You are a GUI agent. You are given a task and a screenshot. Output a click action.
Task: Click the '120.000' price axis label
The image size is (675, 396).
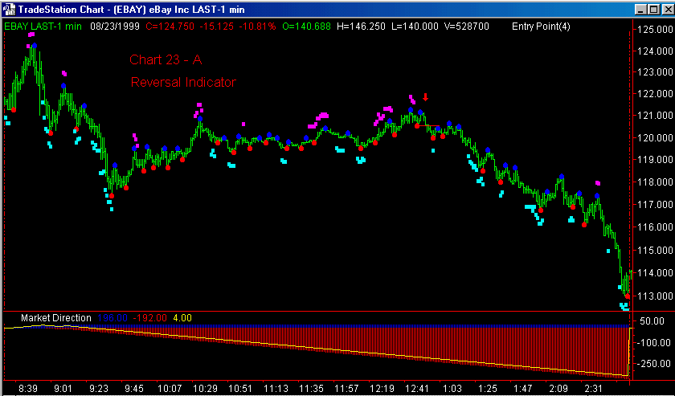[655, 137]
